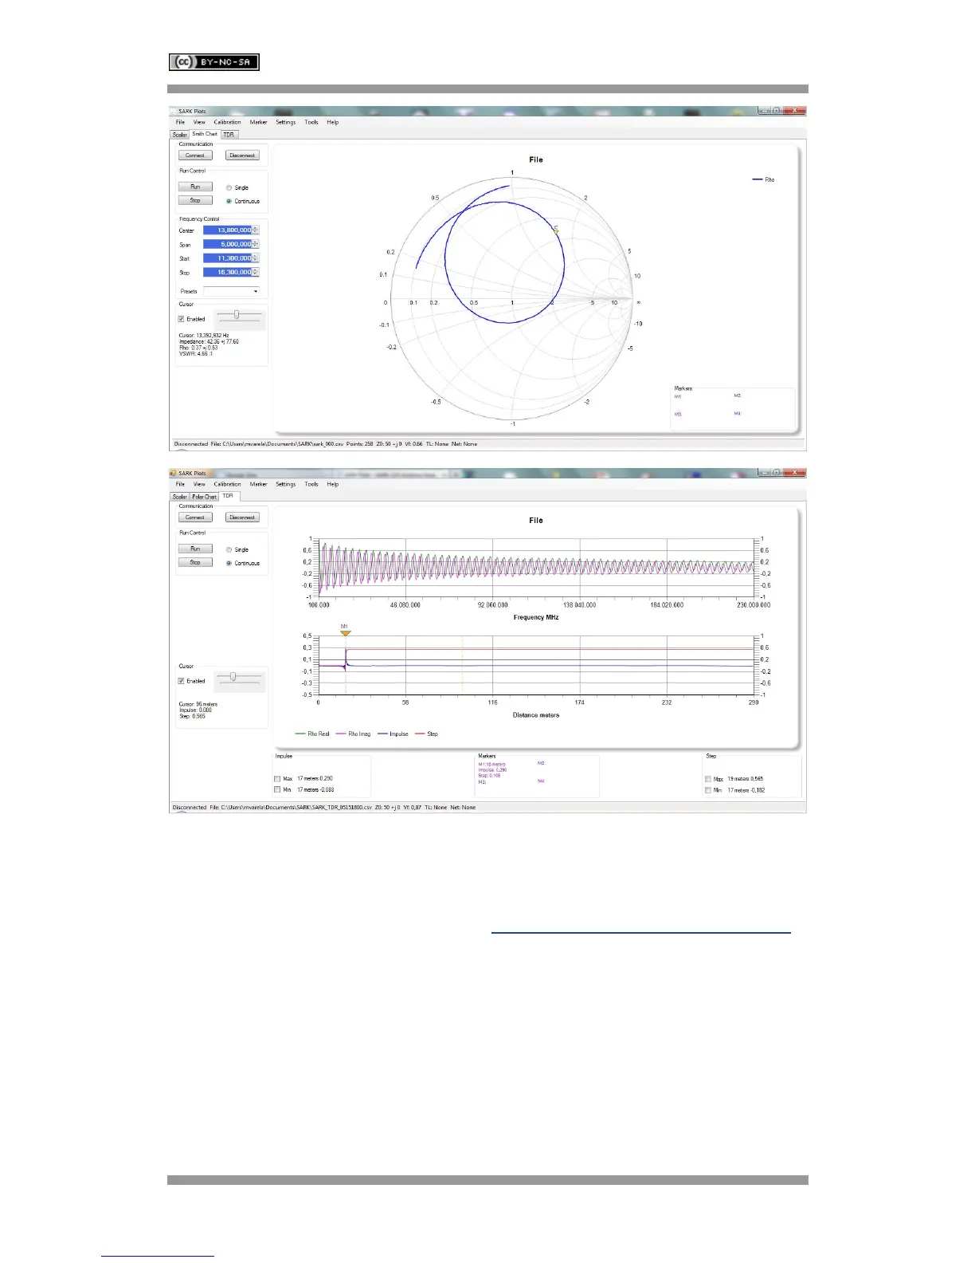
Task: Open the Calibration menu in the Smith Chart window
Action: [x=227, y=122]
